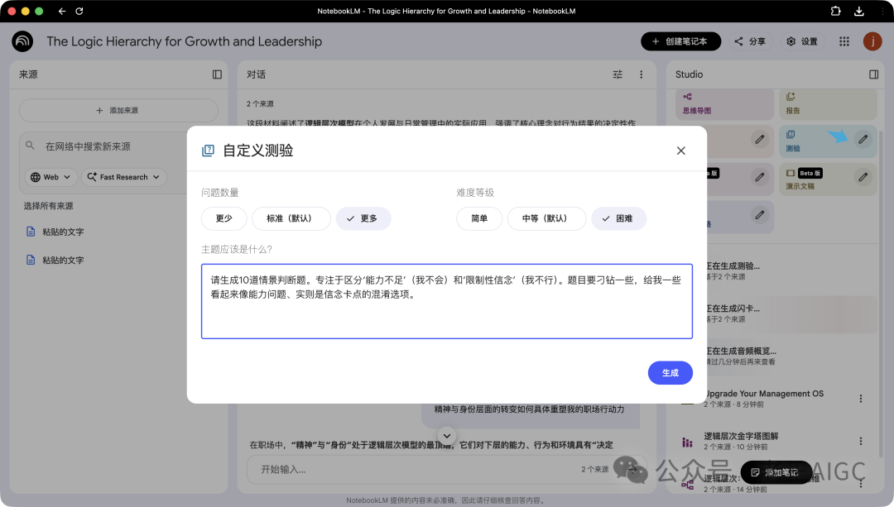The width and height of the screenshot is (894, 507).
Task: Open the Google apps grid icon
Action: click(842, 41)
